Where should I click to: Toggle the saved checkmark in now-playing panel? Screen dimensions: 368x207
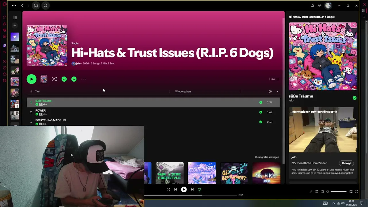tap(354, 98)
